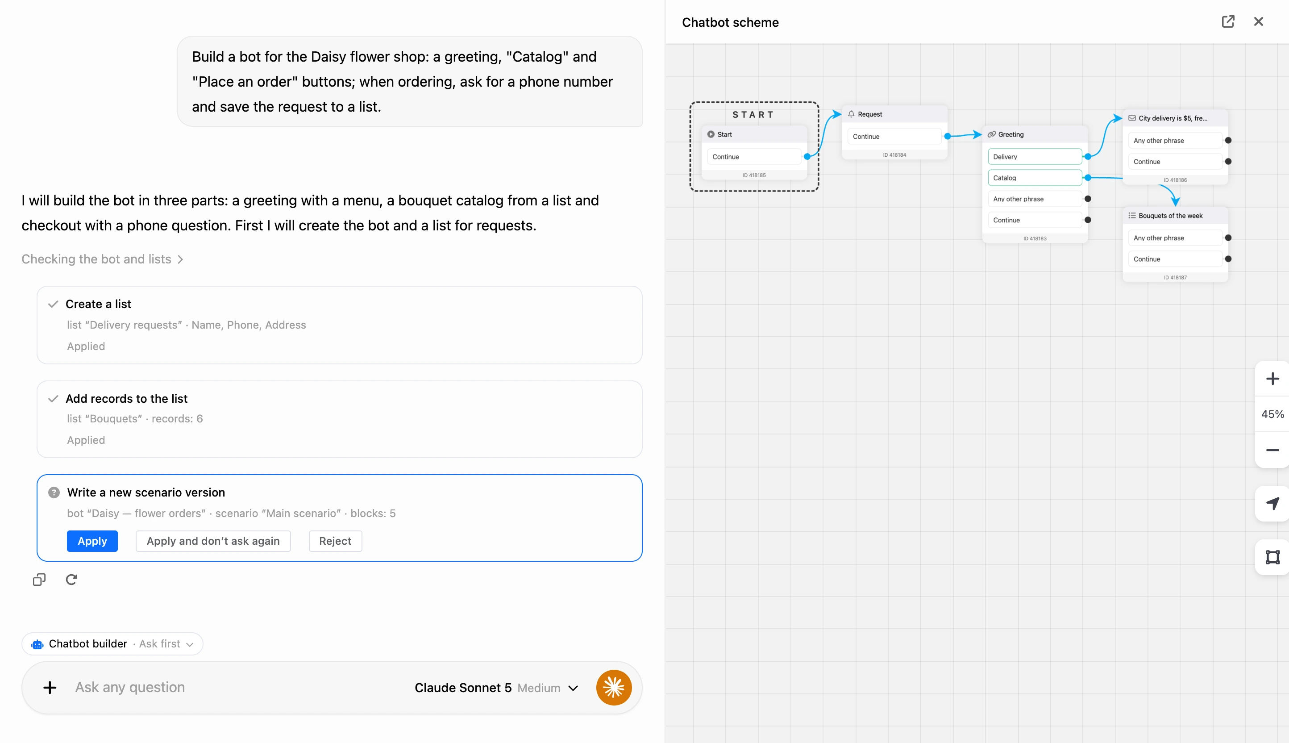Click City delivery Any other phrase connector dot
The height and width of the screenshot is (743, 1289).
coord(1228,140)
